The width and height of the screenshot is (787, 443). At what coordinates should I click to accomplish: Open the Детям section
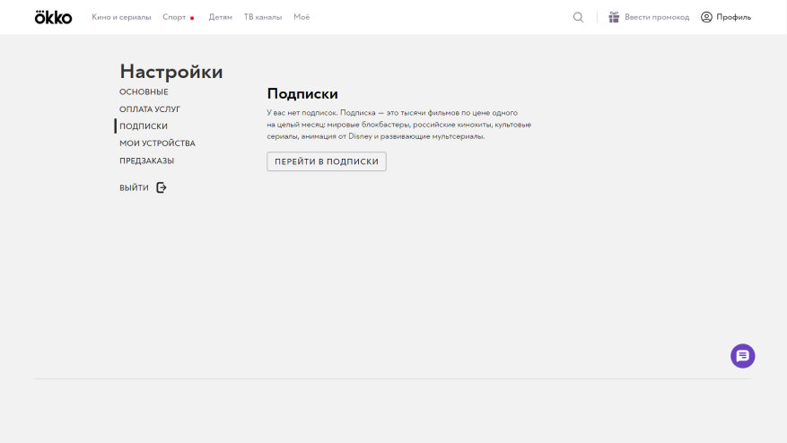220,17
